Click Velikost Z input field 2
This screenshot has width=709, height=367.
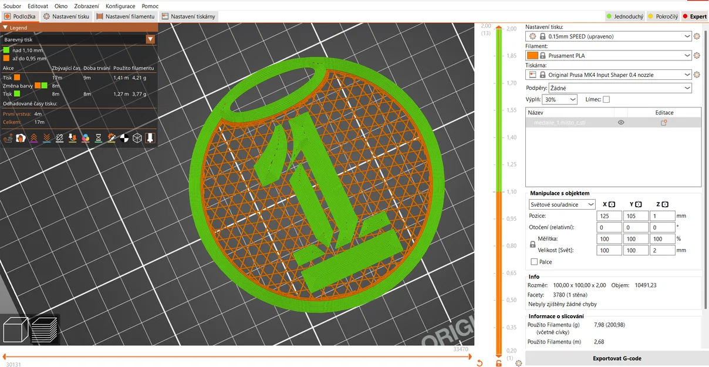[x=663, y=250]
